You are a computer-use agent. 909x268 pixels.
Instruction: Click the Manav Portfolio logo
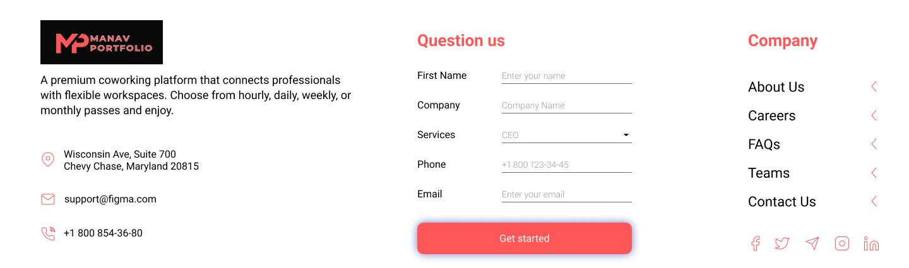pyautogui.click(x=102, y=42)
